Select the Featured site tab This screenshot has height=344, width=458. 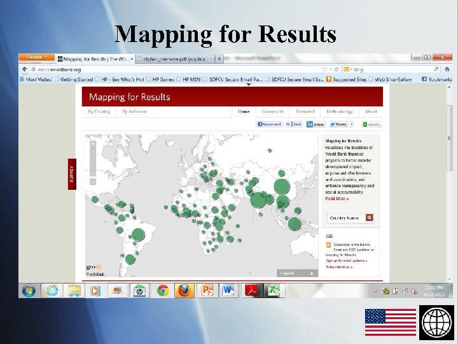(305, 111)
